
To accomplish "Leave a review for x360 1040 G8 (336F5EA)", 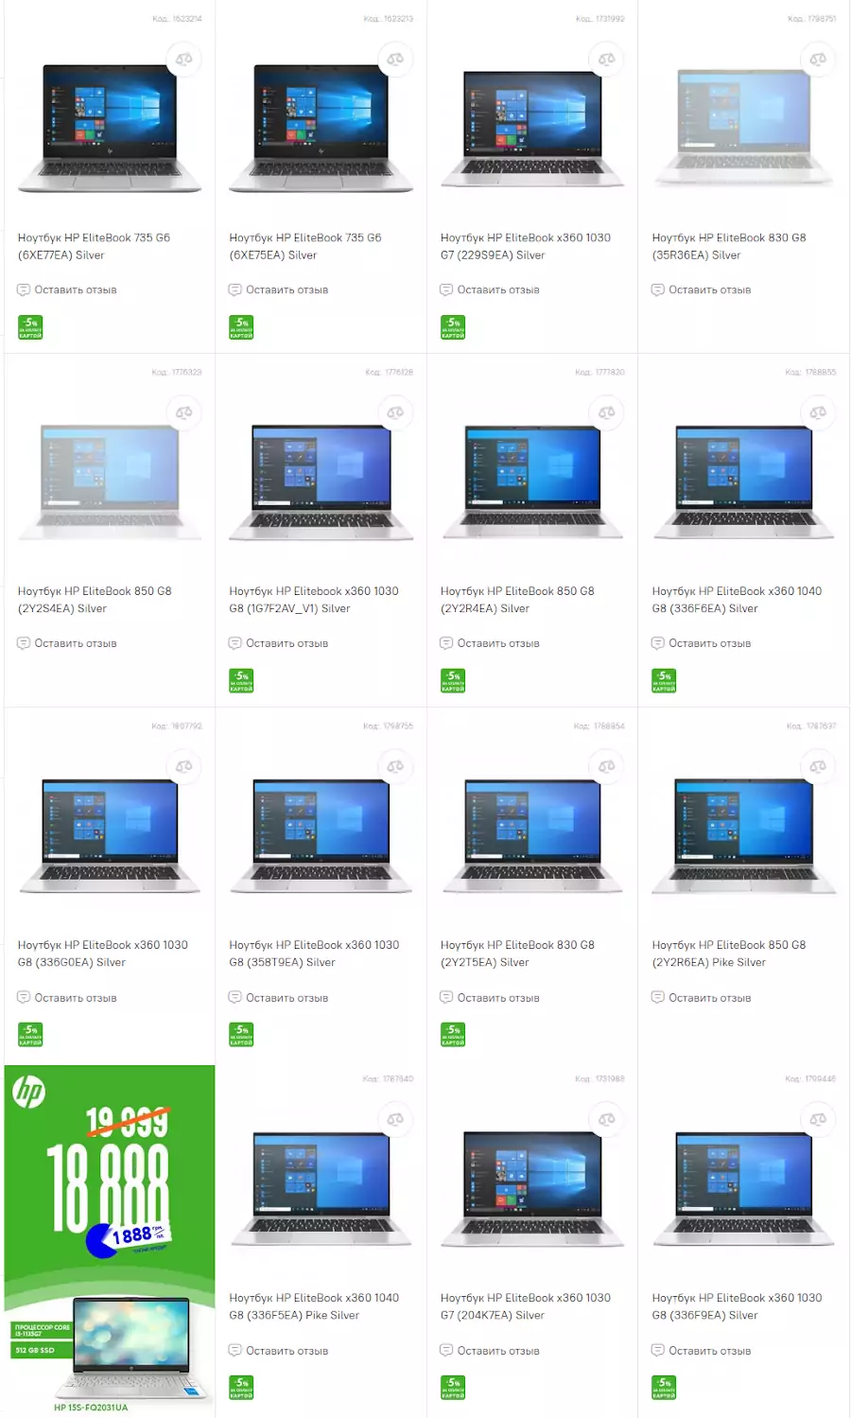I will point(278,1351).
